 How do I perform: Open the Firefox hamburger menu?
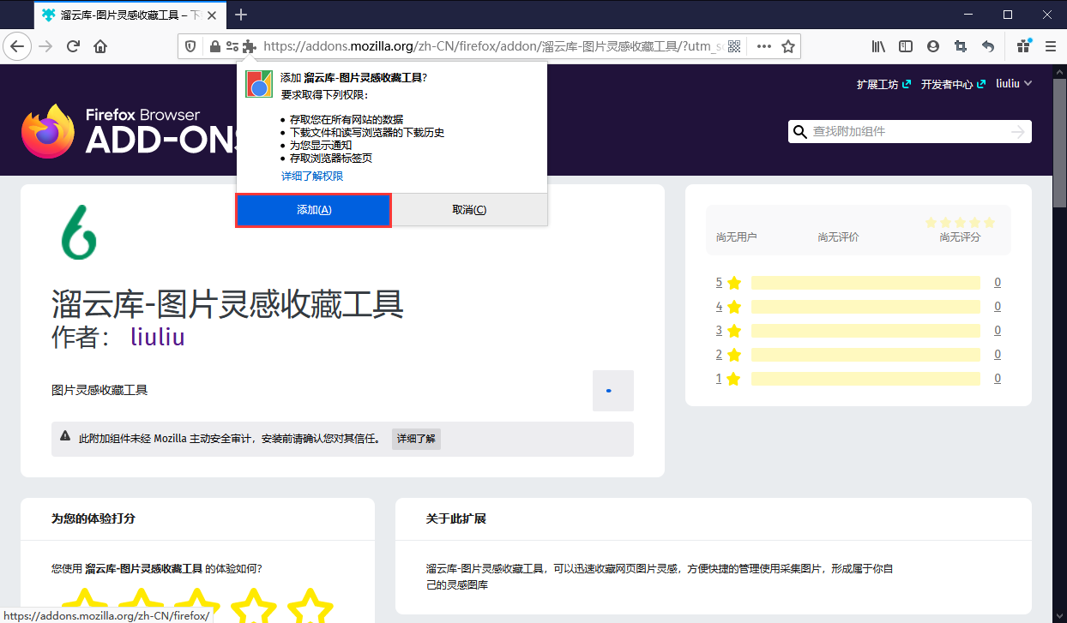click(x=1051, y=46)
